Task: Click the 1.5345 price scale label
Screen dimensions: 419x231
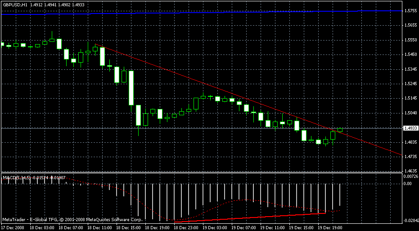Action: point(411,69)
